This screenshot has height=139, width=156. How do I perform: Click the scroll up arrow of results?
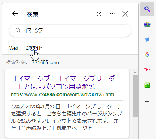pos(135,72)
